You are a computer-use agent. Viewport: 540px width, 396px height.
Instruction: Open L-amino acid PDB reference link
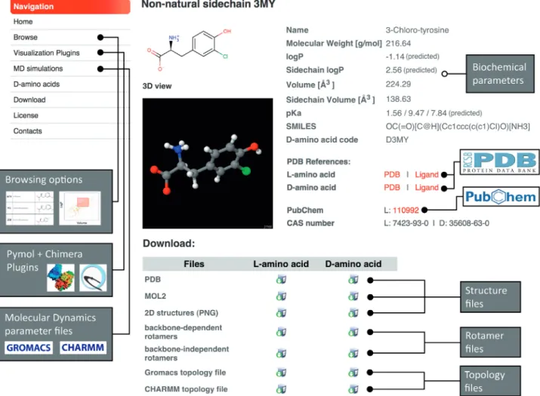392,175
